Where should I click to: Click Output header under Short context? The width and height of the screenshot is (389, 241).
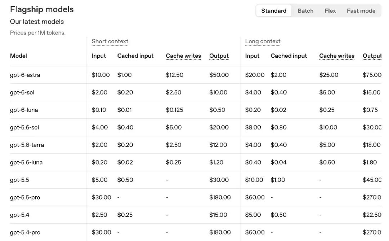point(219,56)
